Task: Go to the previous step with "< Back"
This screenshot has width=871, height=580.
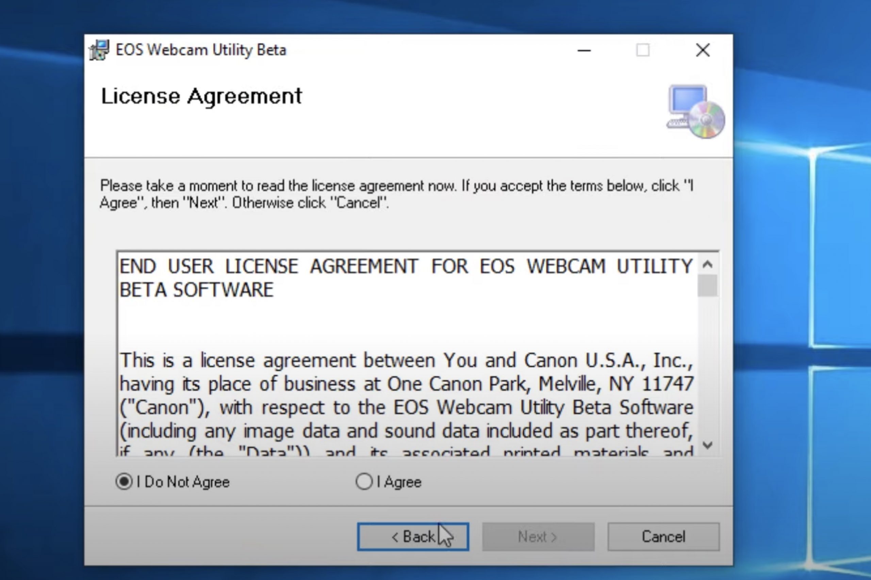Action: tap(413, 536)
